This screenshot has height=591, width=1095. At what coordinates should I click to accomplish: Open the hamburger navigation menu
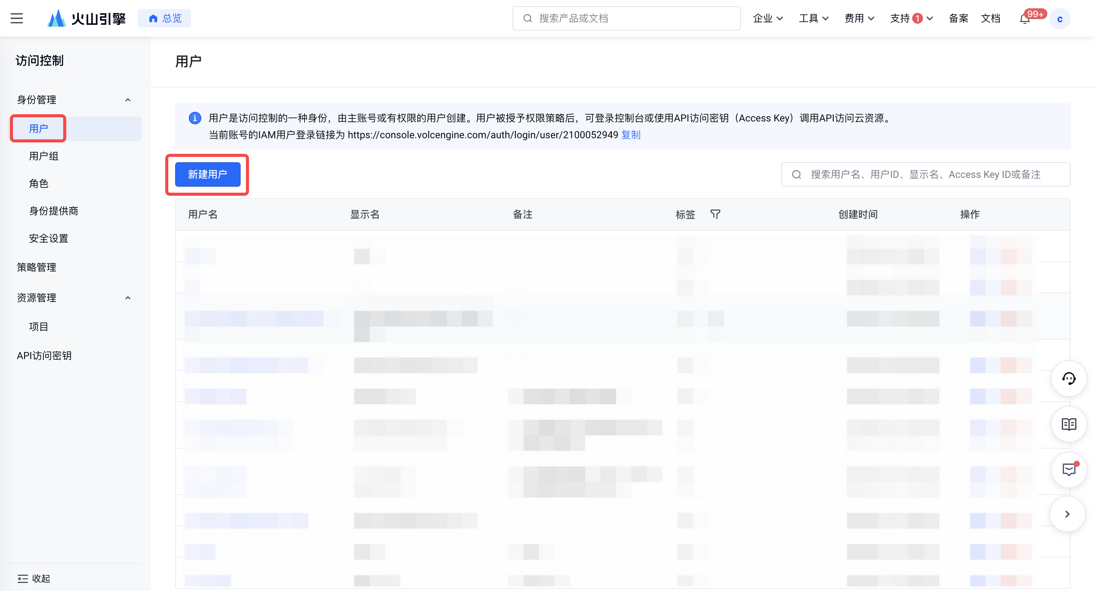tap(17, 18)
